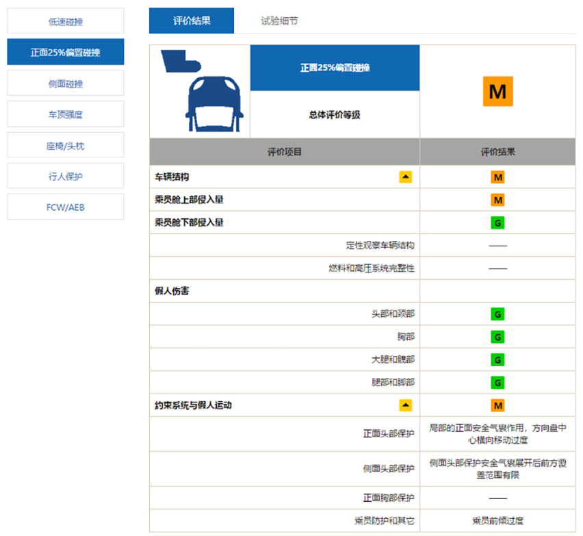Click the 燃料和高压系统完整性 row label
583x536 pixels.
(372, 268)
